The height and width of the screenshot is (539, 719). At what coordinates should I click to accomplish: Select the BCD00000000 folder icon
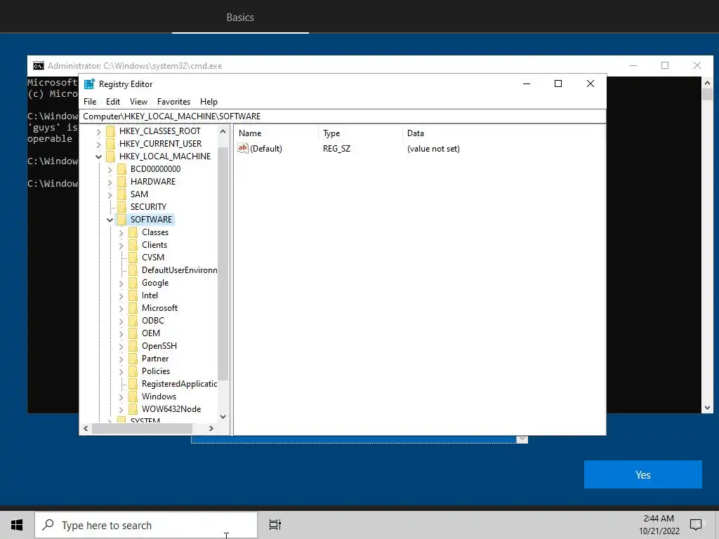point(121,169)
